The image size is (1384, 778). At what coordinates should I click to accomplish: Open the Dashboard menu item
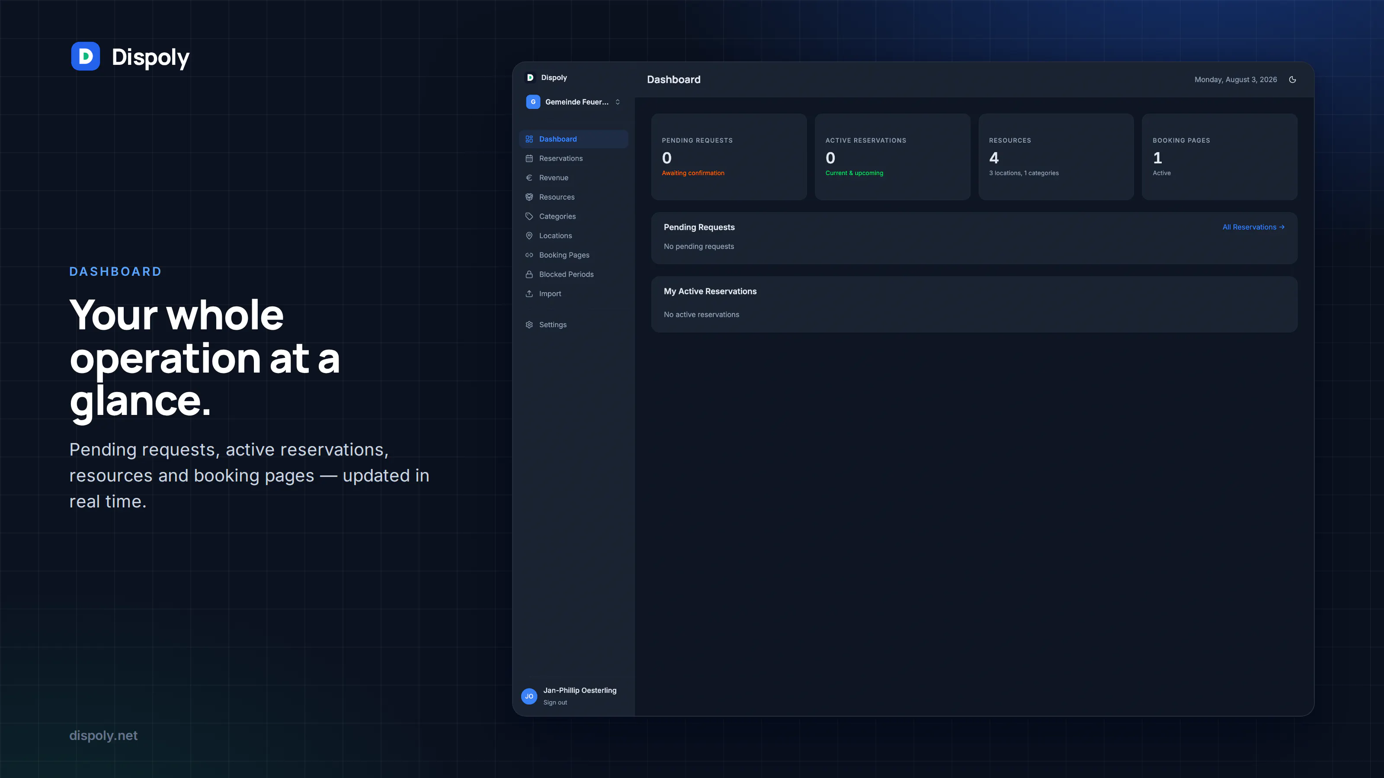[x=573, y=139]
